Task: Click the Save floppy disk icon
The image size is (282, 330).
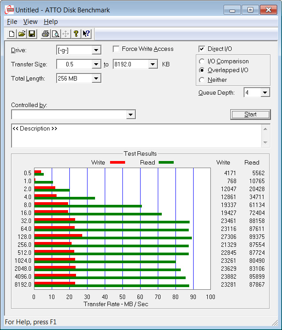Action: (x=32, y=34)
